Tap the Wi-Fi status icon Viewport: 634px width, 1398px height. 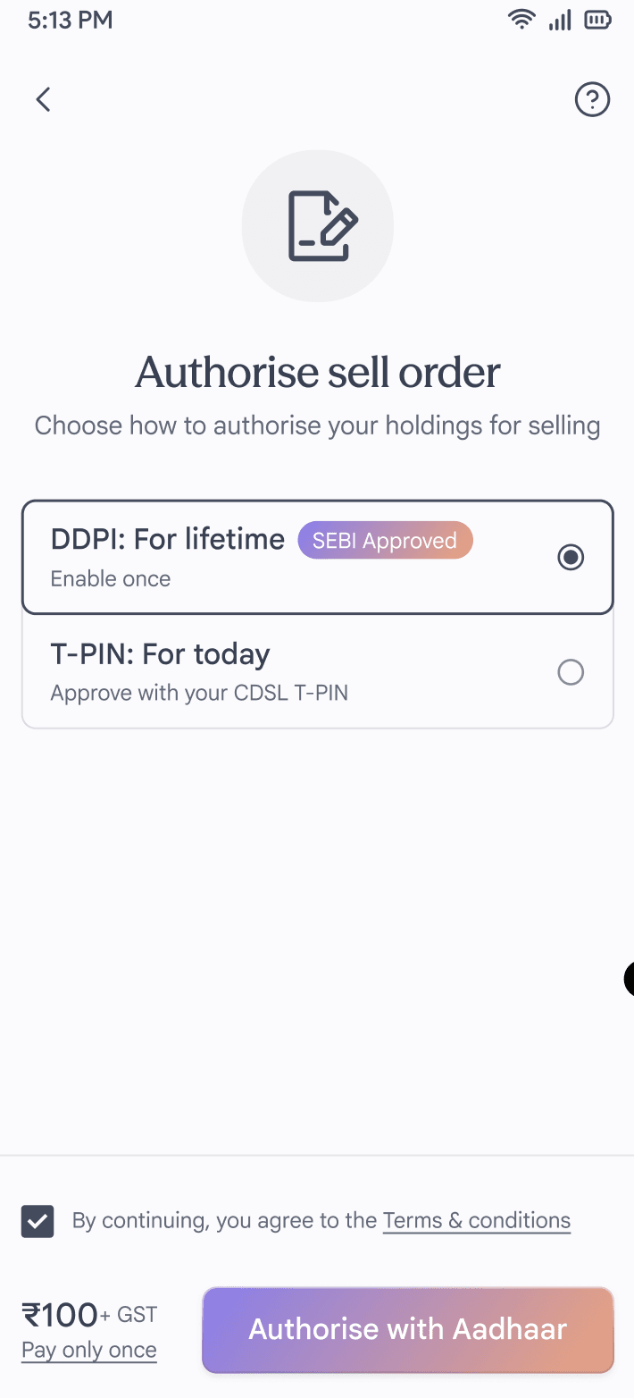tap(521, 20)
